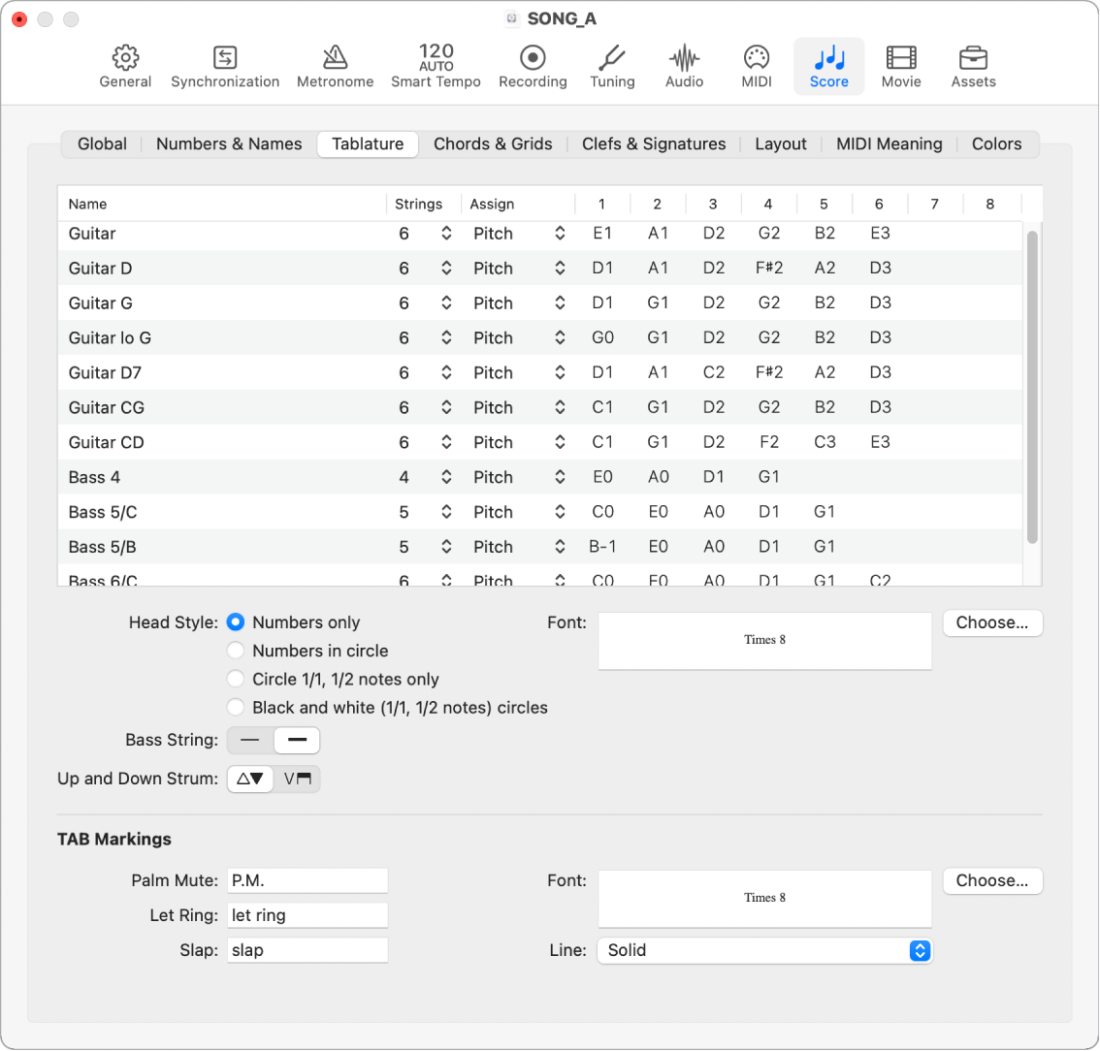Open MIDI settings icon
The image size is (1100, 1051).
(x=757, y=67)
